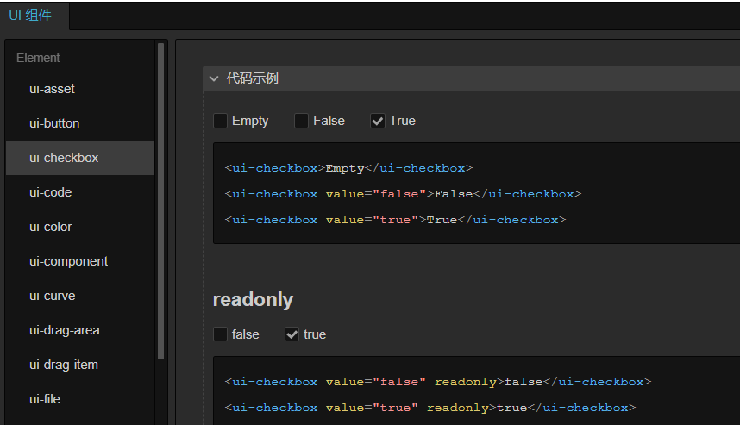The width and height of the screenshot is (740, 425).
Task: Click the readonly true checkbox
Action: (292, 334)
